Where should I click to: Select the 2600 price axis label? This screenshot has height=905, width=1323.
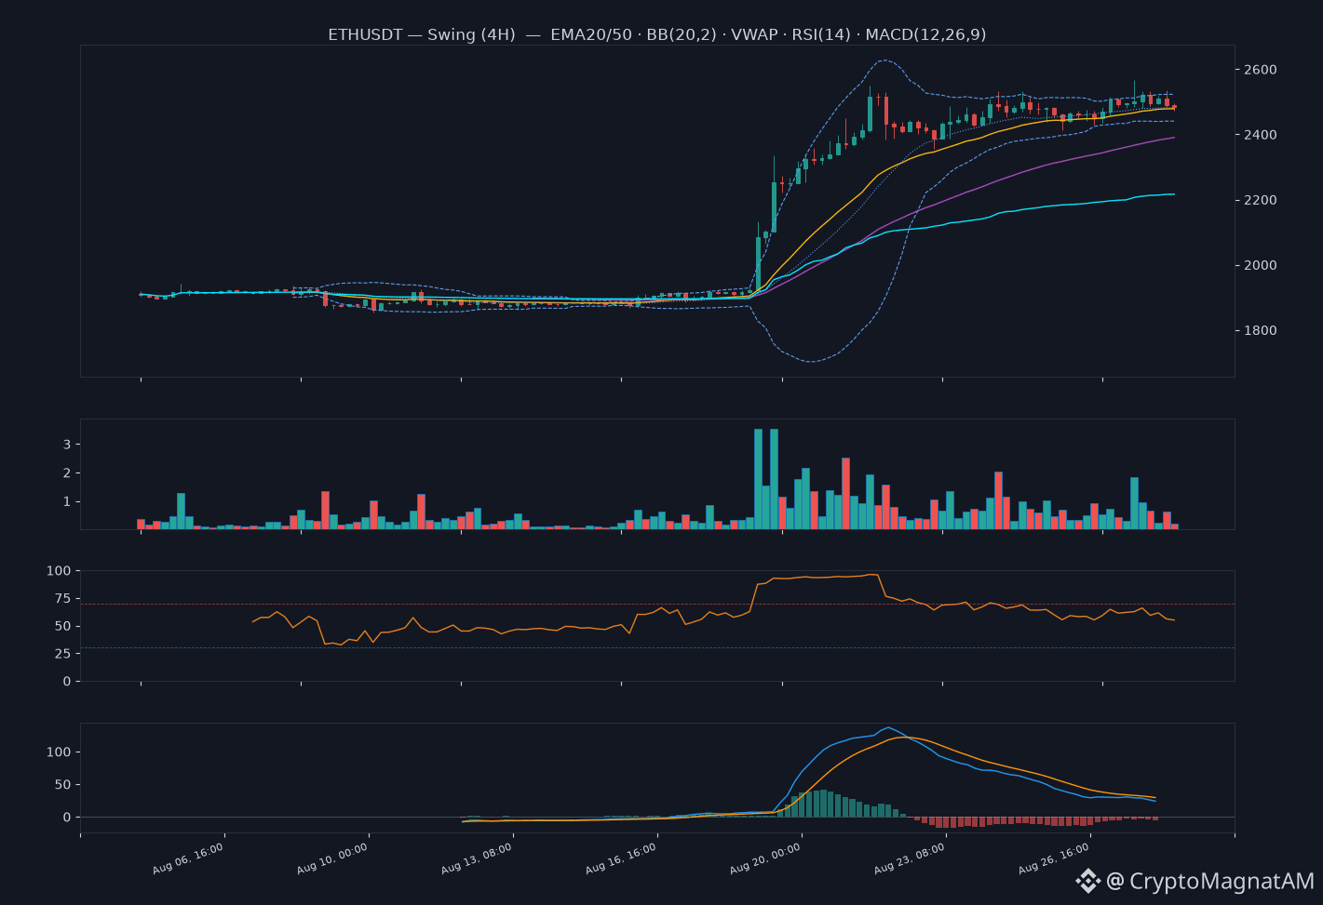(x=1261, y=70)
